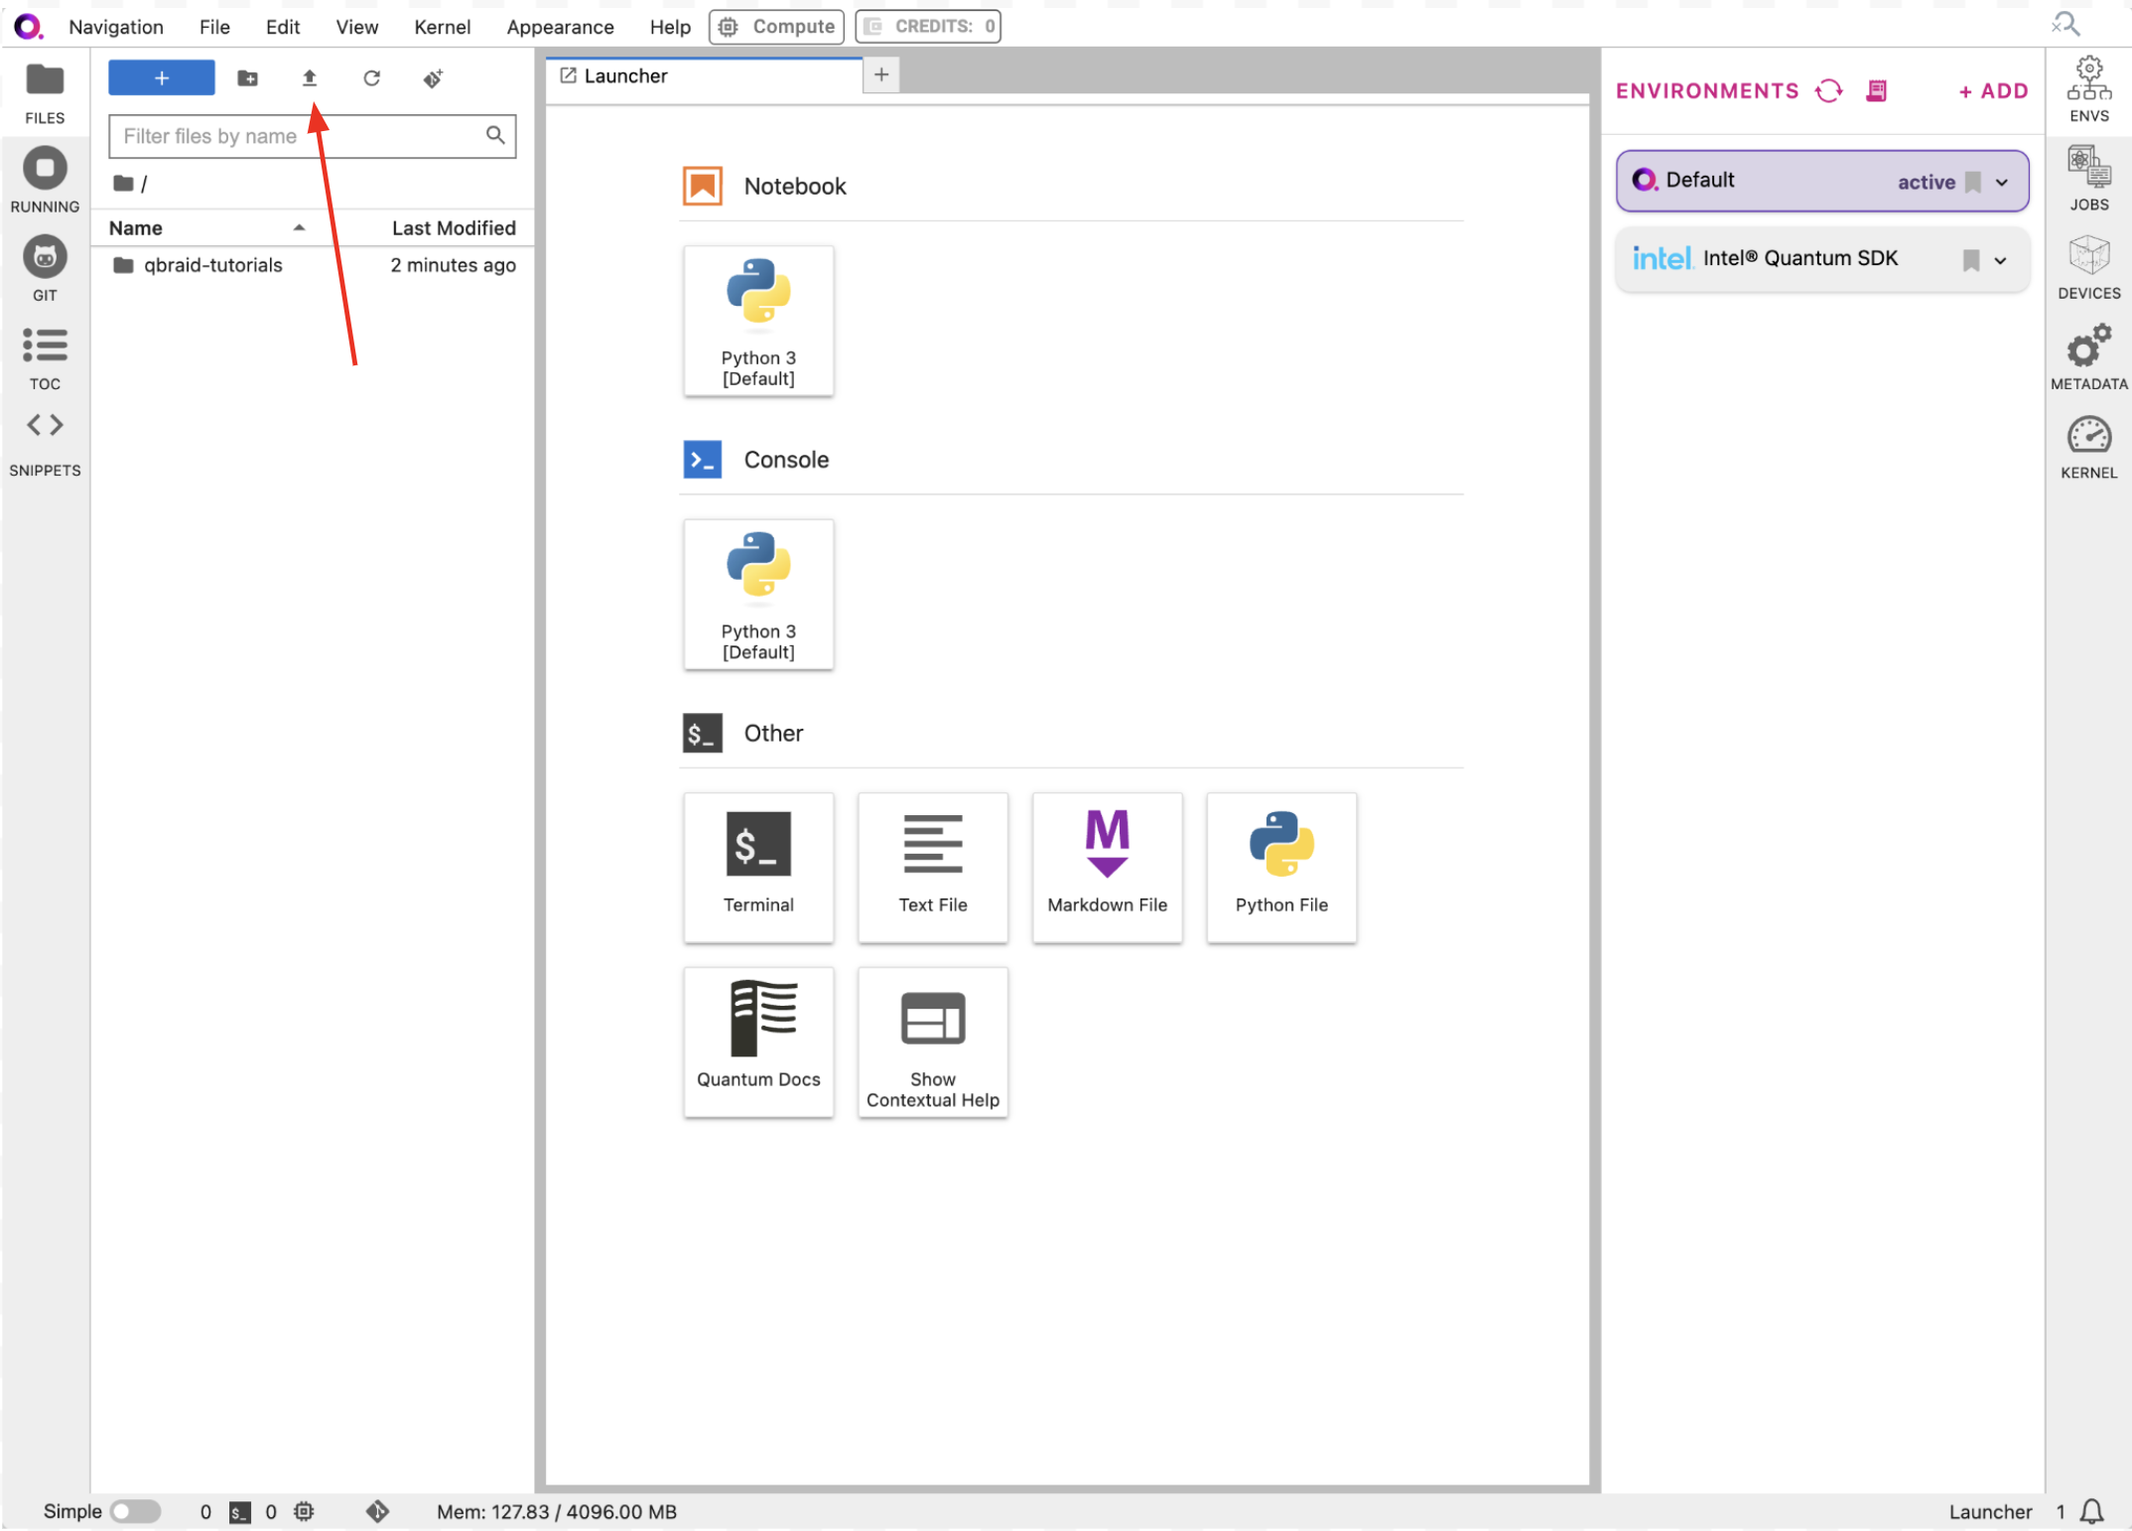Screen dimensions: 2132x1531
Task: Open the Files sidebar panel
Action: click(x=45, y=93)
